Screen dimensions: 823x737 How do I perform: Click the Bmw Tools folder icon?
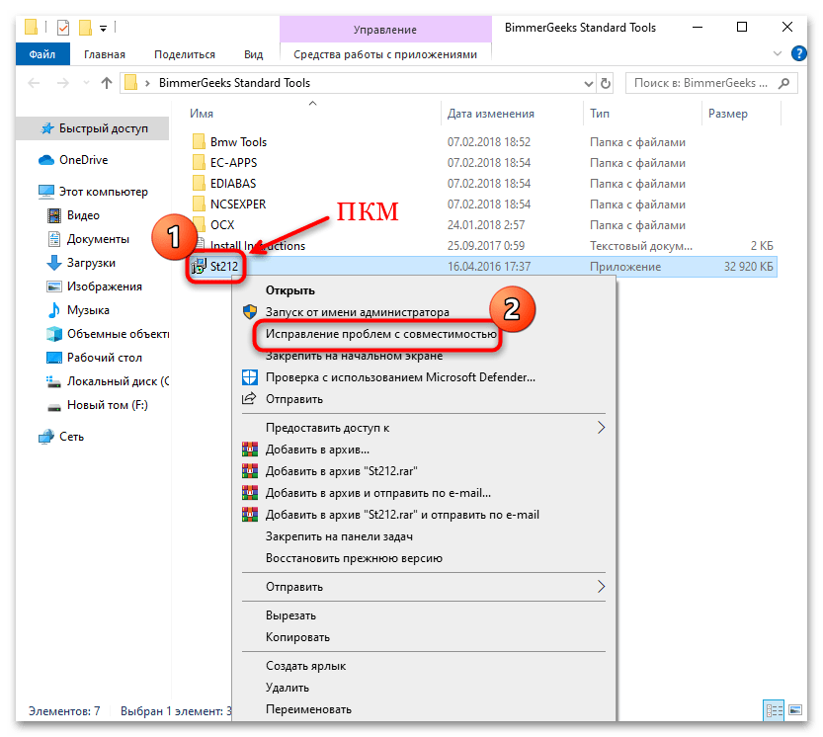tap(198, 142)
